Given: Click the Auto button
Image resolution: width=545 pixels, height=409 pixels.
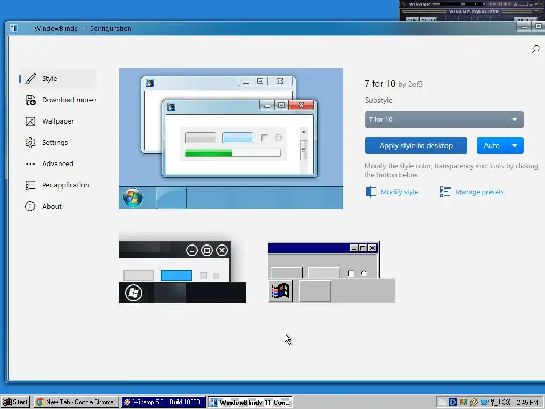Looking at the screenshot, I should (492, 146).
